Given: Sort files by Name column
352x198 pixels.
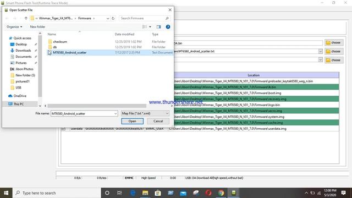Looking at the screenshot, I should (52, 34).
